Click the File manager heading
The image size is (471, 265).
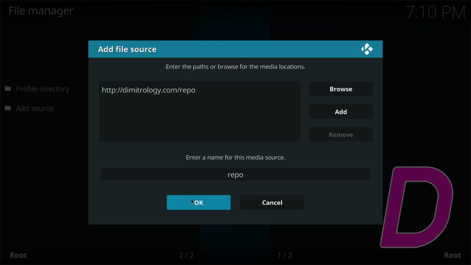41,11
